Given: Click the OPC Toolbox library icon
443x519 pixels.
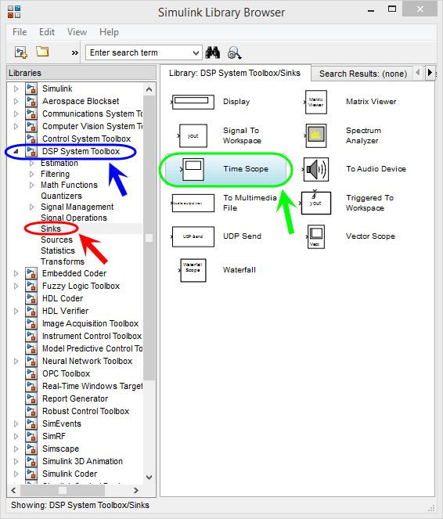Looking at the screenshot, I should [31, 373].
